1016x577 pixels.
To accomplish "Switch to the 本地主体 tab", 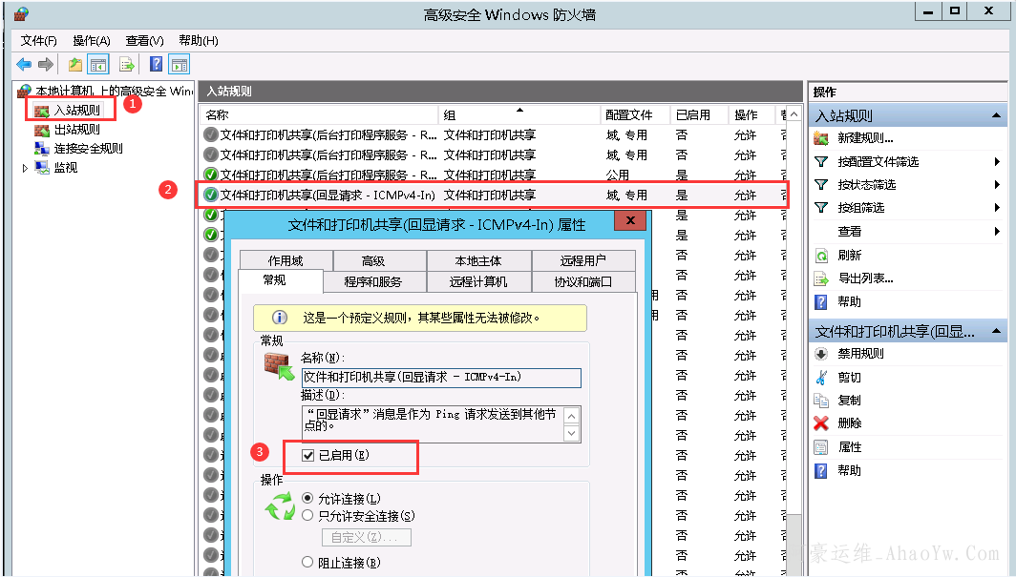I will click(478, 260).
